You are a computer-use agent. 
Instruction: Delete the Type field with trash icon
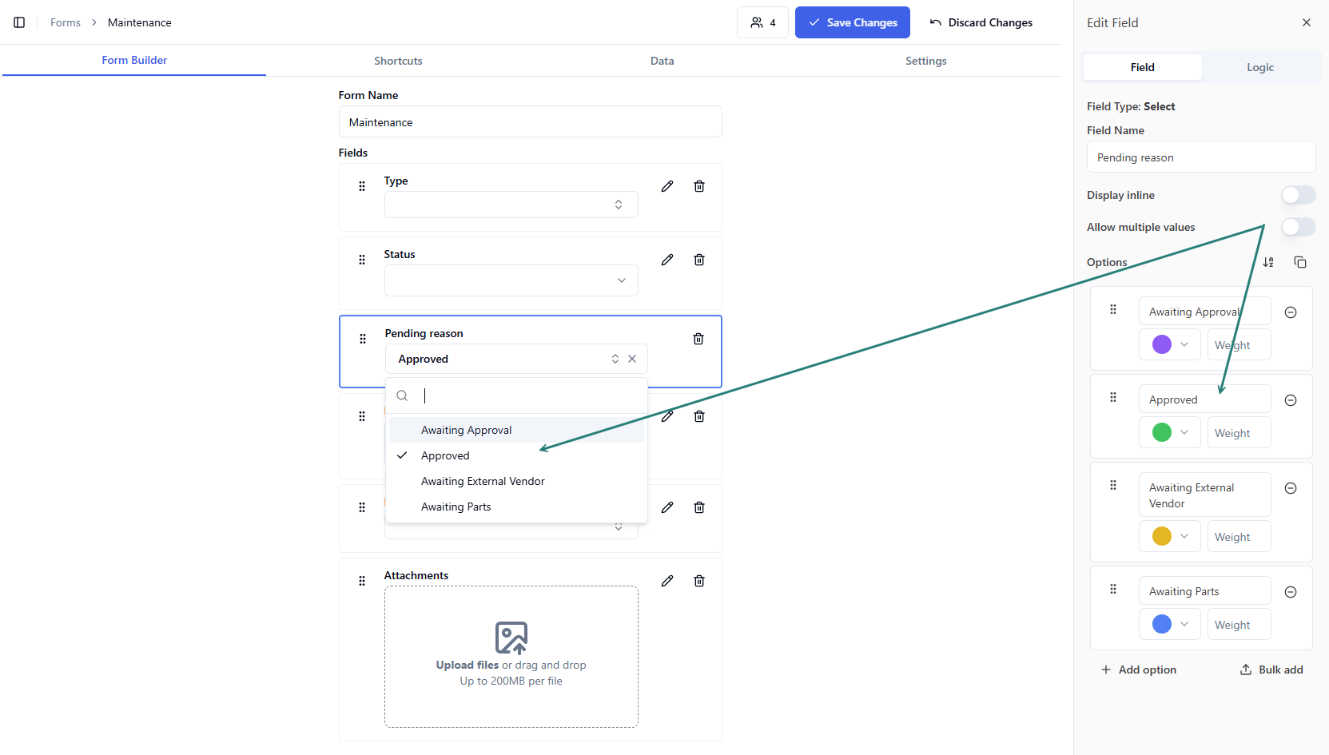click(698, 186)
